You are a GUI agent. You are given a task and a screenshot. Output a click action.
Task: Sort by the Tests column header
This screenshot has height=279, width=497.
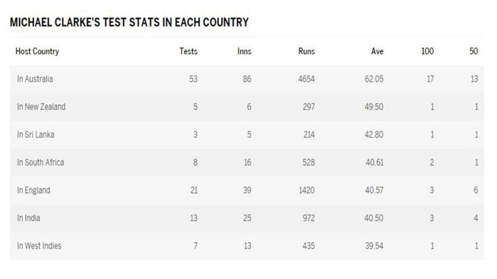tap(188, 52)
